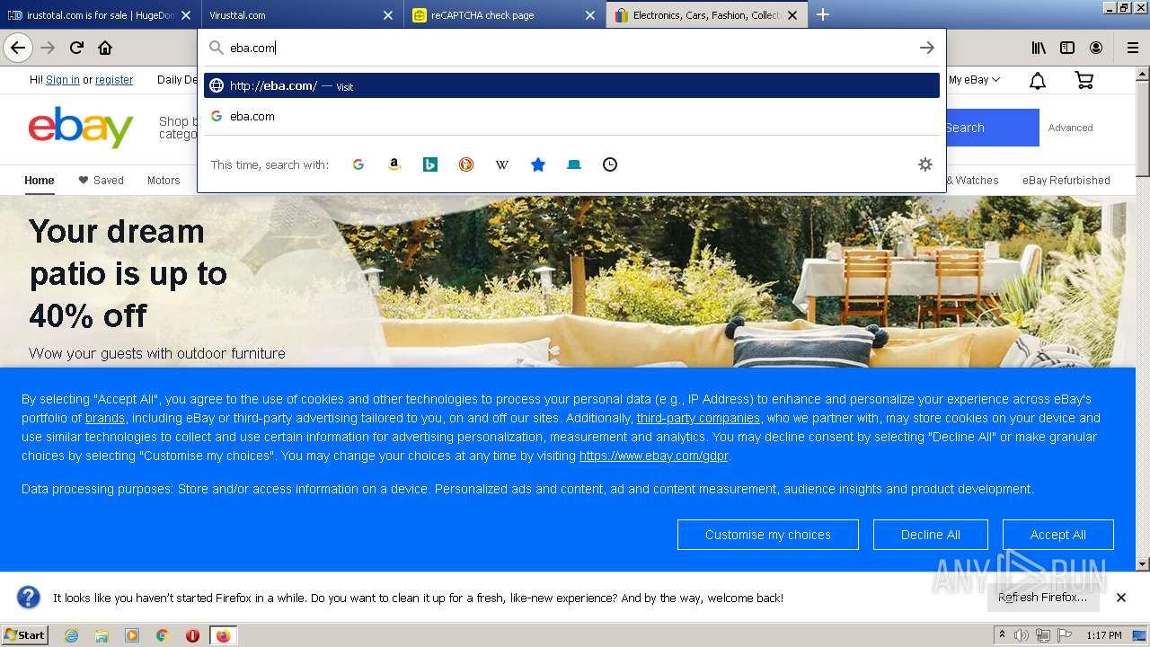The width and height of the screenshot is (1150, 647).
Task: Open the Library bookshelf icon
Action: click(1038, 48)
